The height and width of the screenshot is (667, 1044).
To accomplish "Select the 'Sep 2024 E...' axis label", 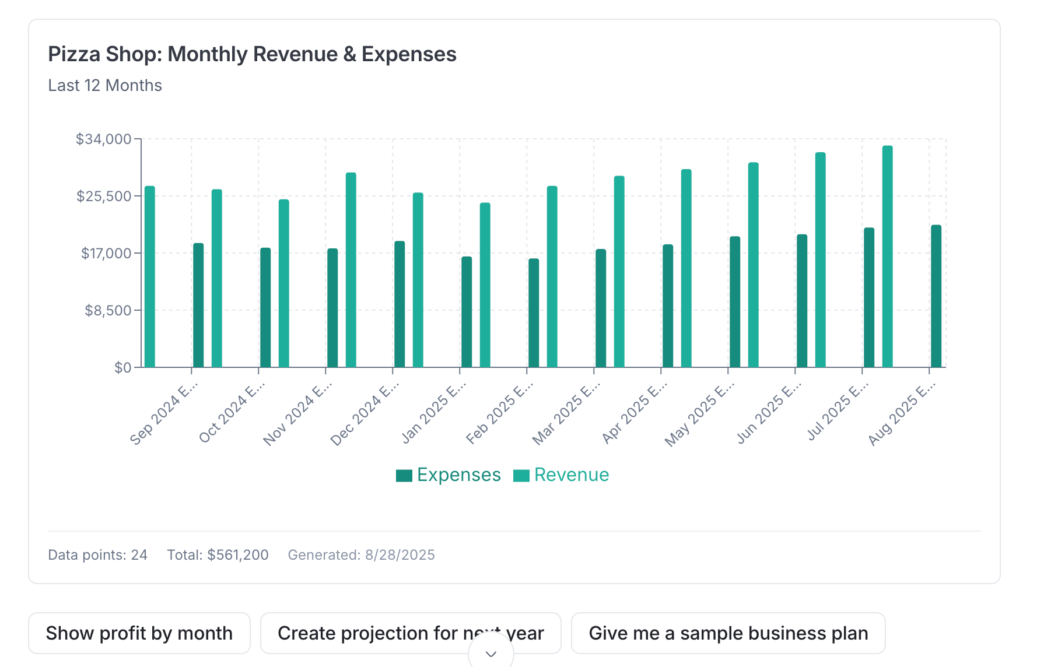I will 164,413.
